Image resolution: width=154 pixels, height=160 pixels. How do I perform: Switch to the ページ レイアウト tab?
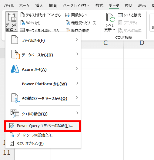[76, 5]
